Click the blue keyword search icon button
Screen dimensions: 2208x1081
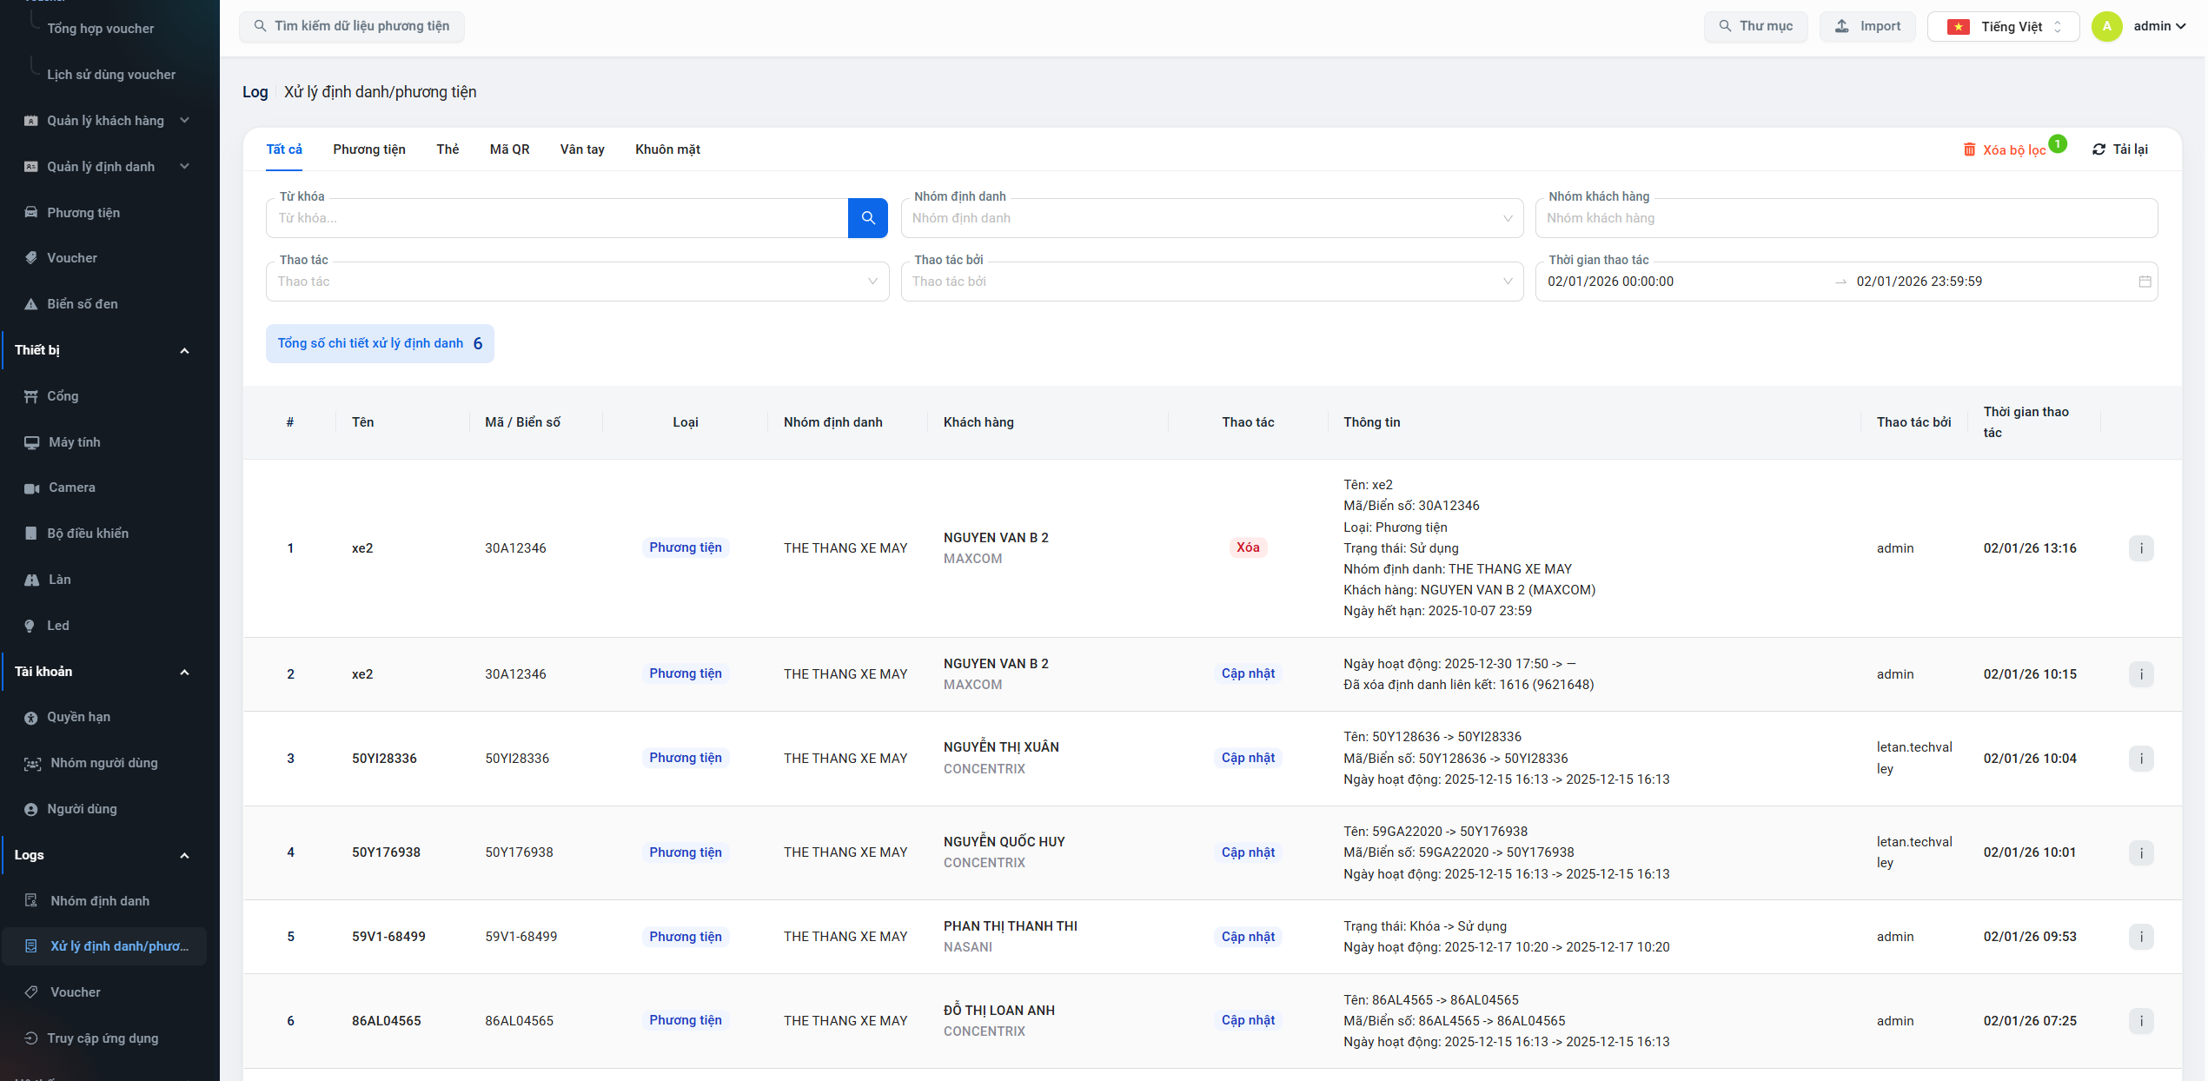point(866,218)
